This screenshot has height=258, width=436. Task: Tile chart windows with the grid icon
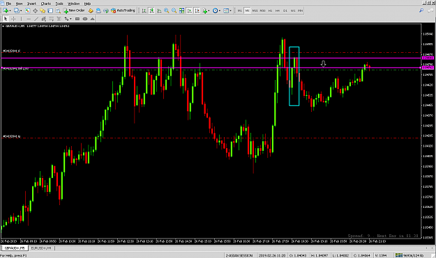(x=181, y=10)
